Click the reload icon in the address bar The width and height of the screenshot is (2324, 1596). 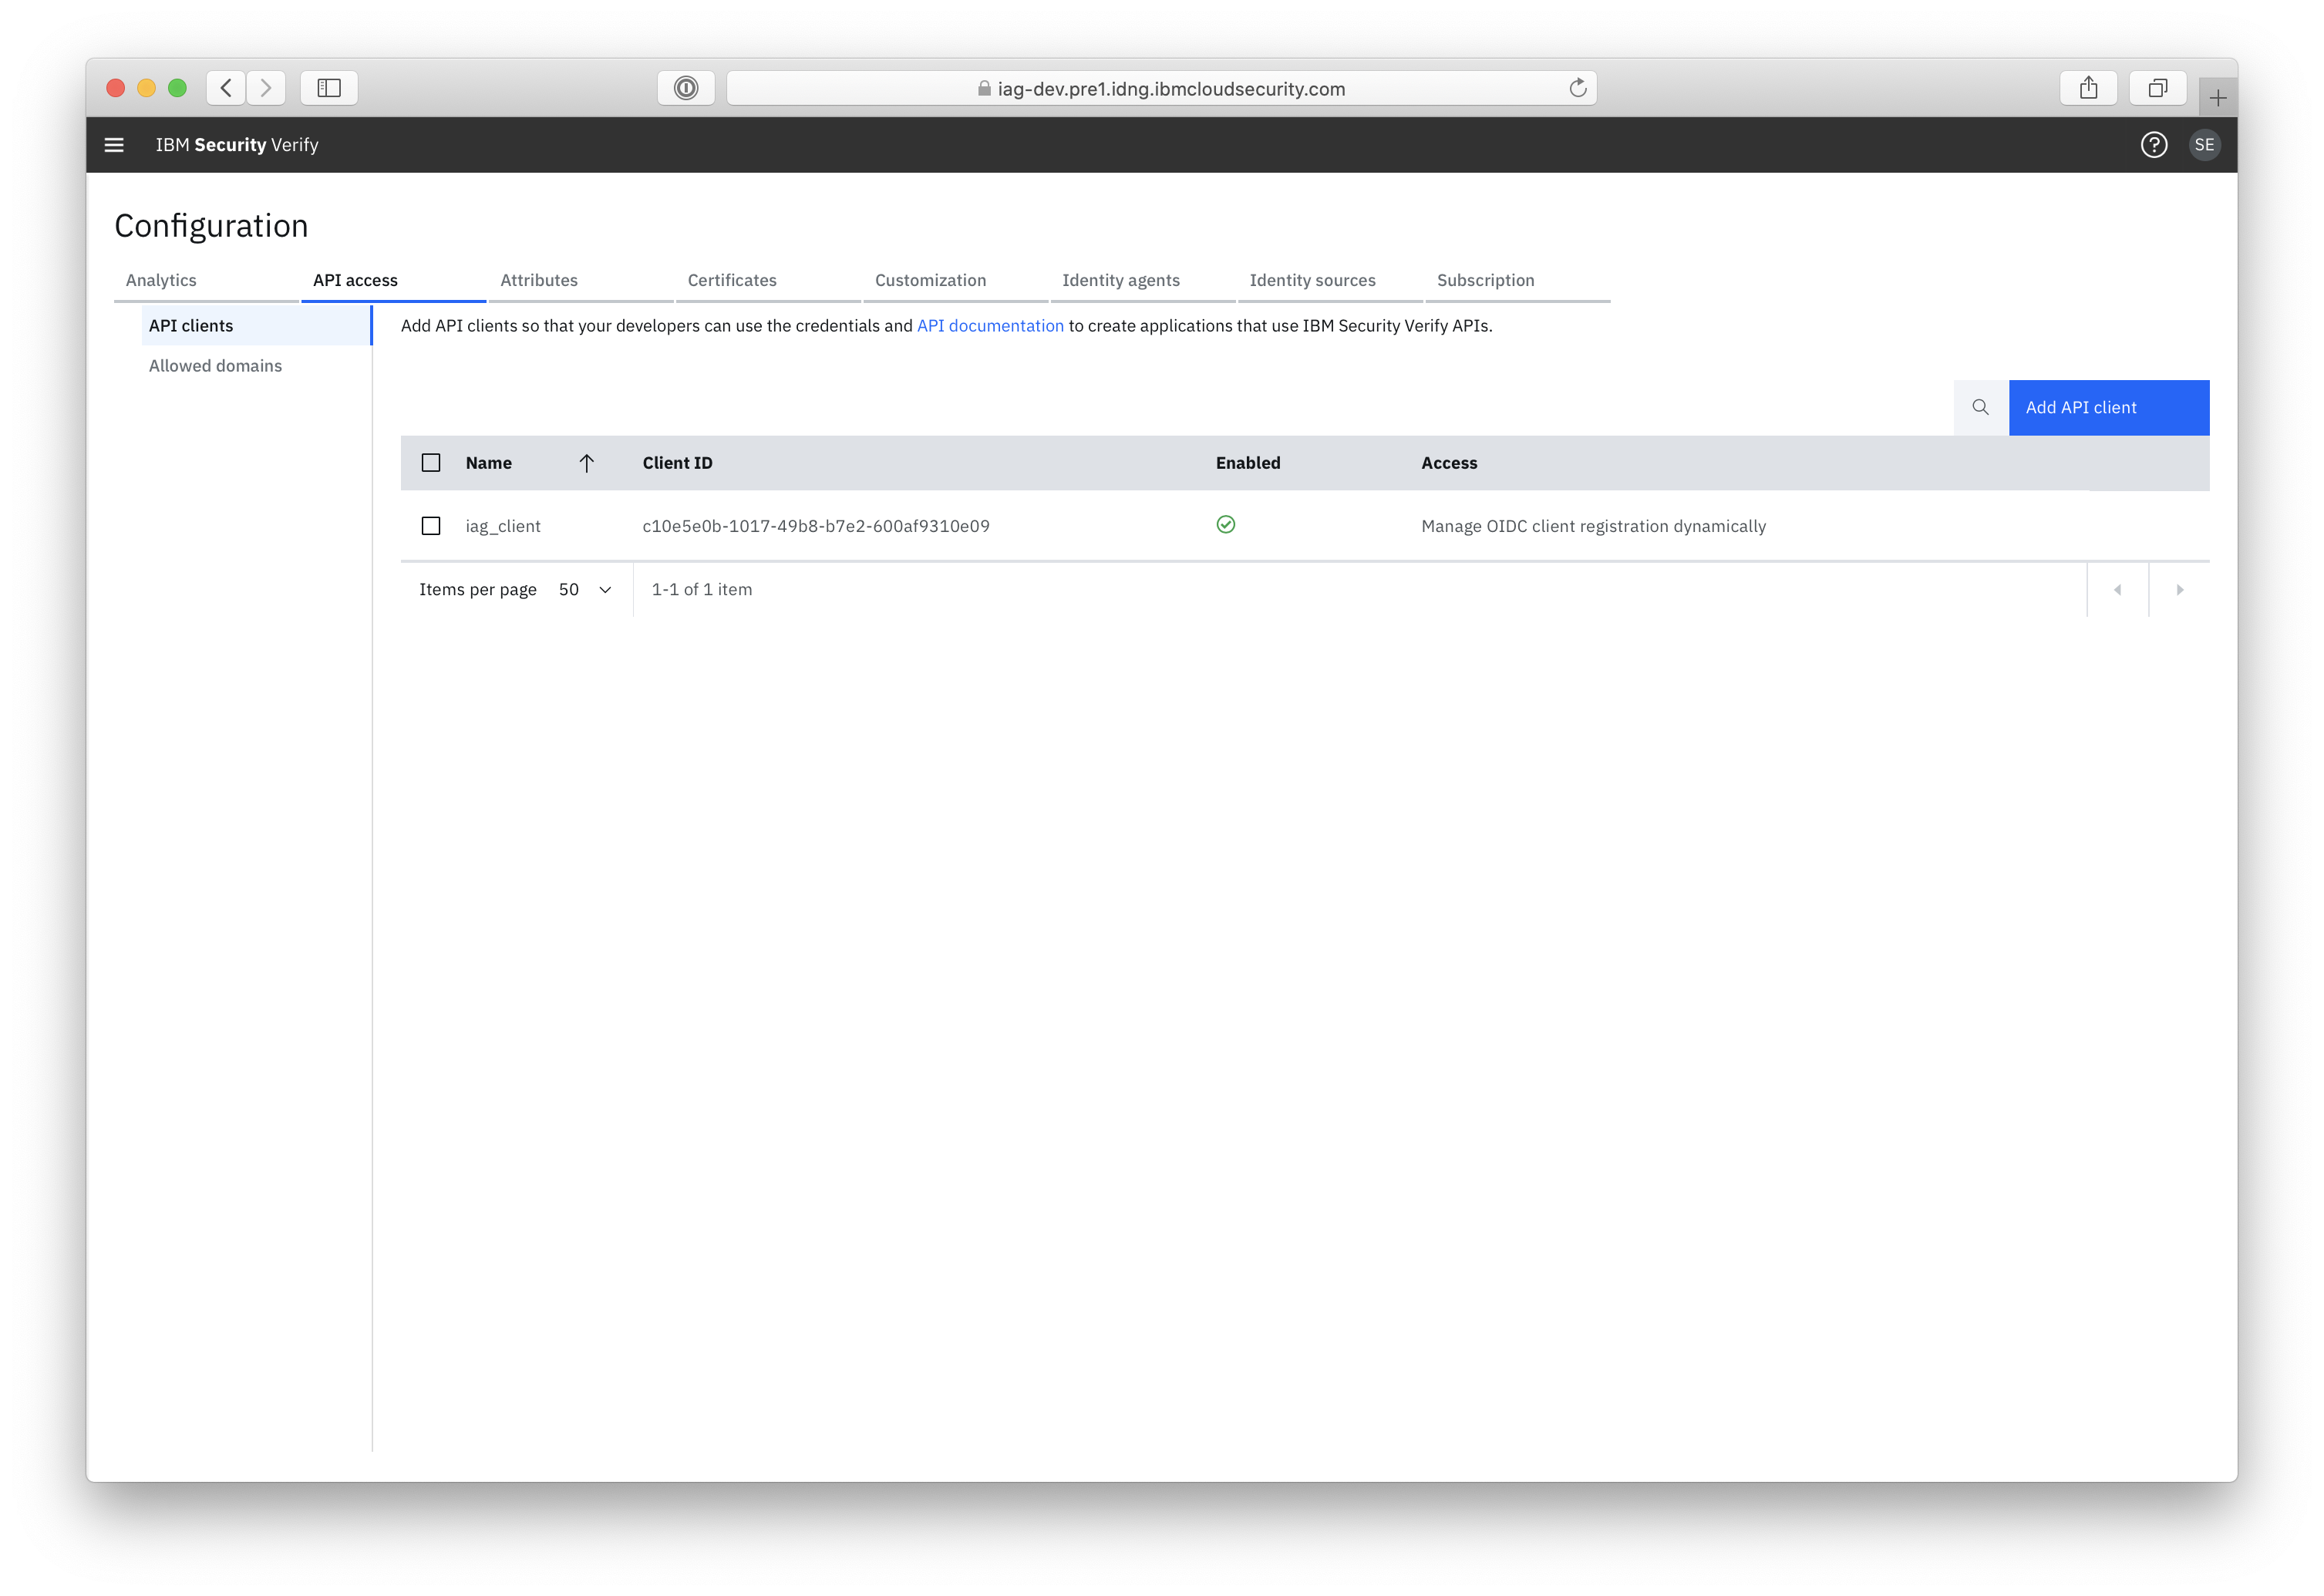(x=1578, y=88)
